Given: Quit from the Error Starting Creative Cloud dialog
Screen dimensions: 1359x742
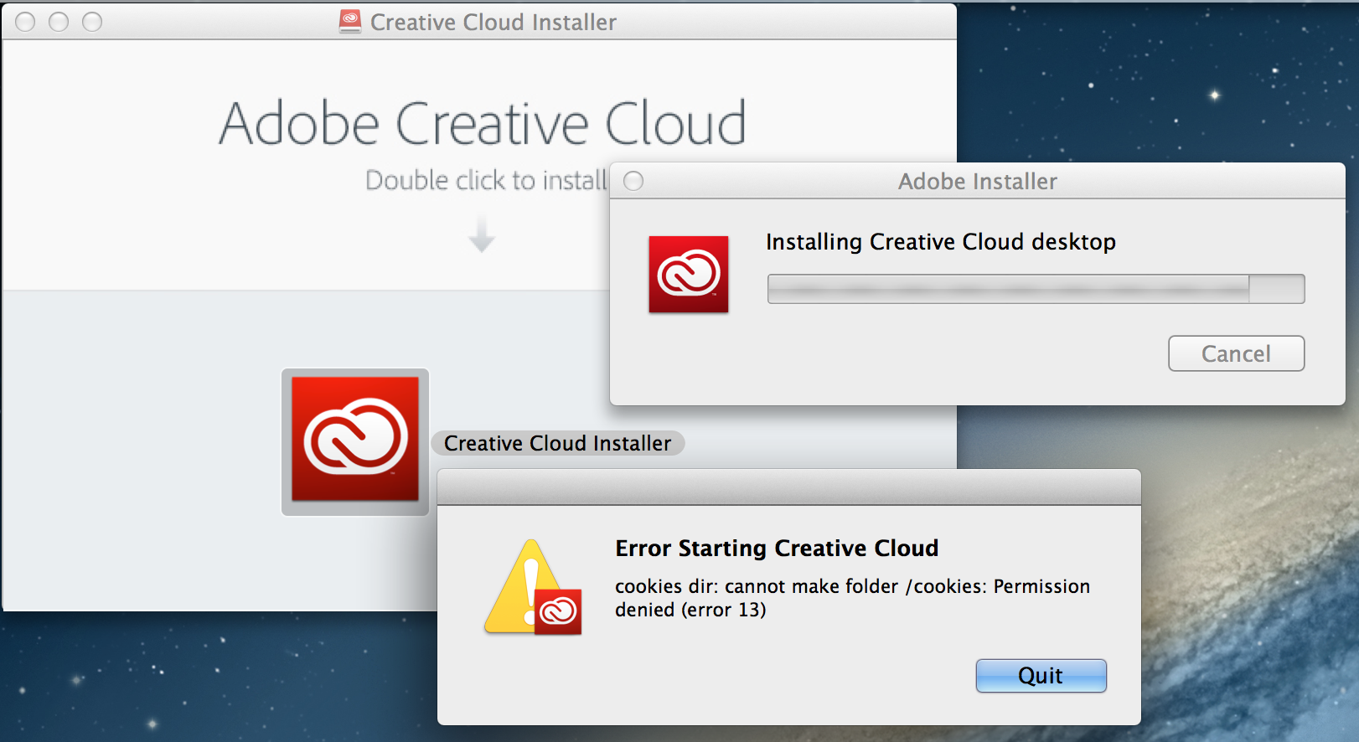Looking at the screenshot, I should coord(1041,676).
